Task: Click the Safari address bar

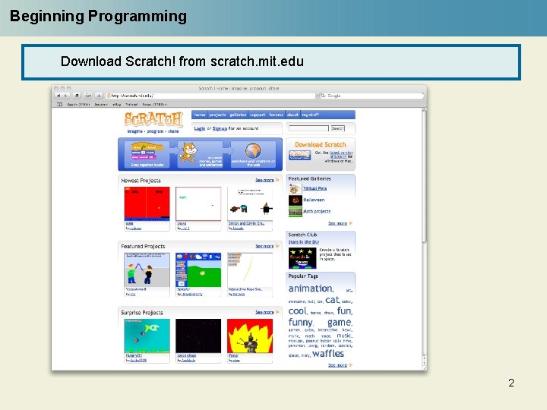Action: click(x=210, y=96)
